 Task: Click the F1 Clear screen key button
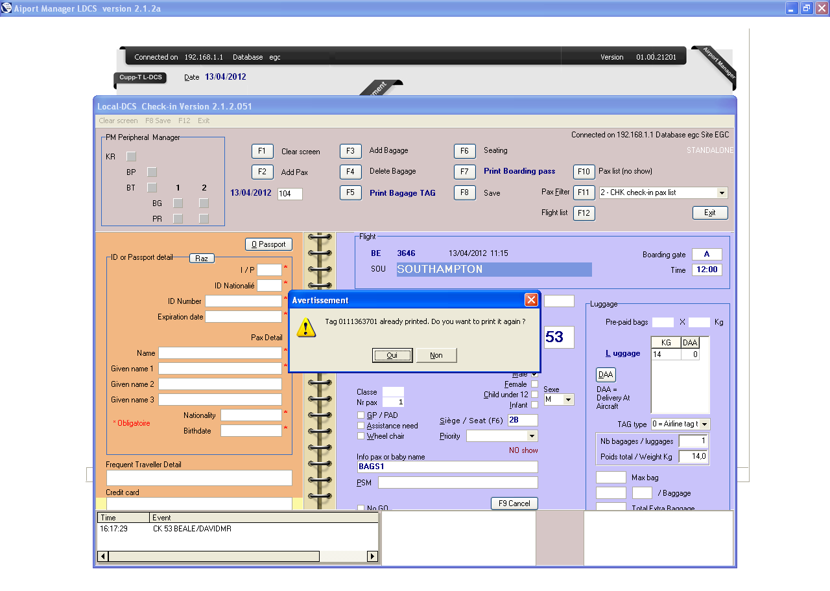point(262,151)
